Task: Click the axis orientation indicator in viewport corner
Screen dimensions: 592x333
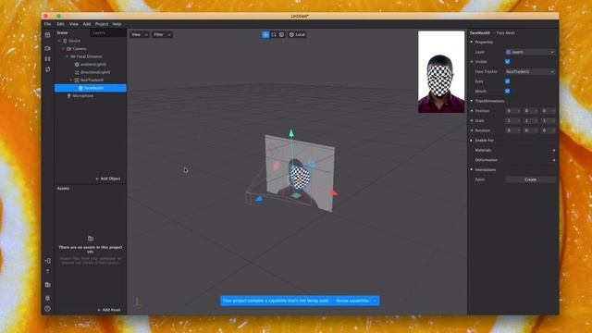Action: coord(138,302)
